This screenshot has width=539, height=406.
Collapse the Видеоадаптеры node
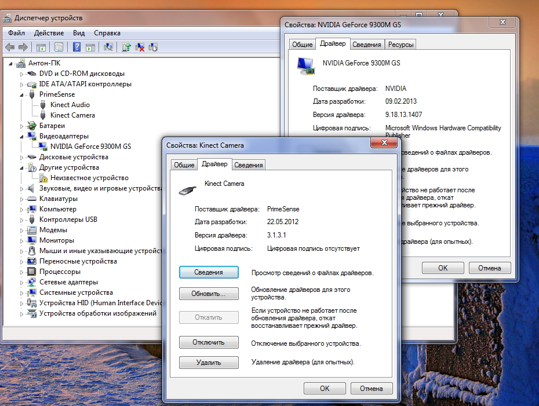[21, 137]
